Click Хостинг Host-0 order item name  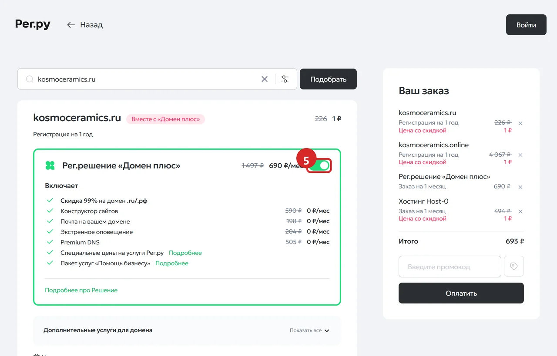click(x=423, y=201)
